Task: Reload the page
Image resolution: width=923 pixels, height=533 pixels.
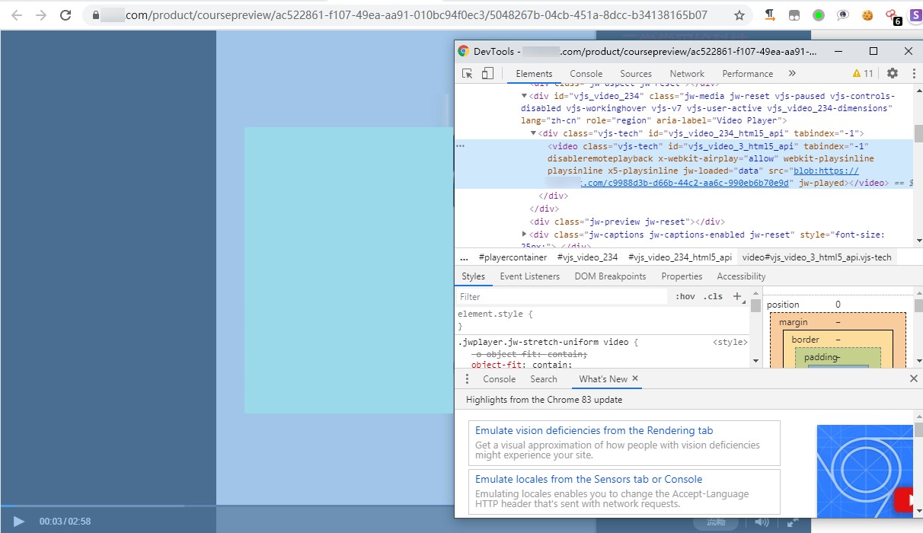Action: click(65, 15)
